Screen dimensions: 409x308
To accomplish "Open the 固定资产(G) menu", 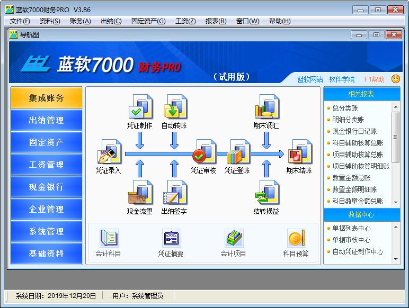I will click(x=148, y=21).
